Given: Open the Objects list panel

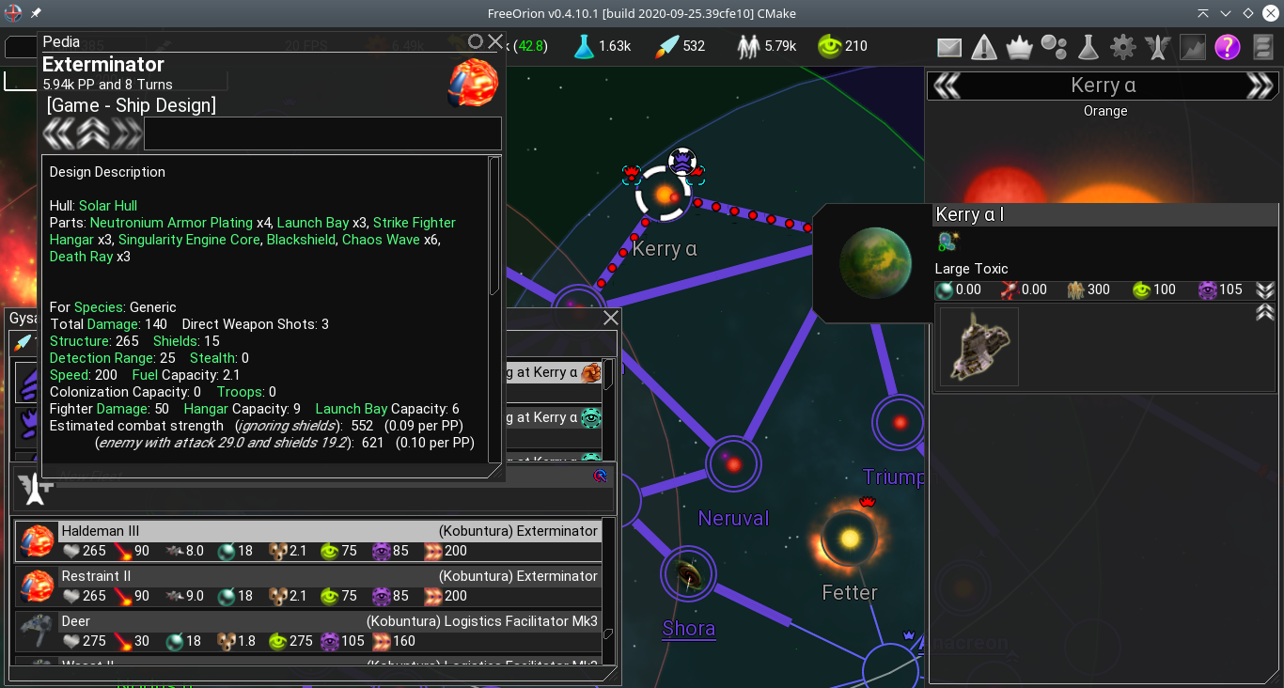Looking at the screenshot, I should 1053,46.
